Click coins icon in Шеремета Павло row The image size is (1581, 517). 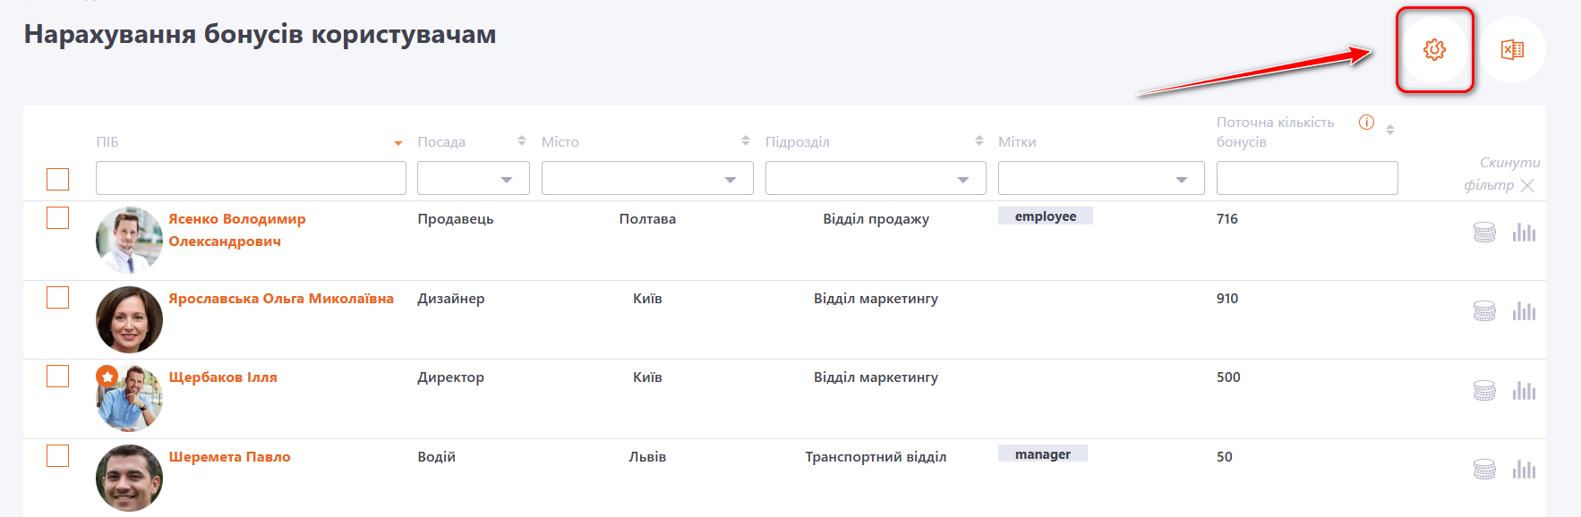tap(1484, 470)
